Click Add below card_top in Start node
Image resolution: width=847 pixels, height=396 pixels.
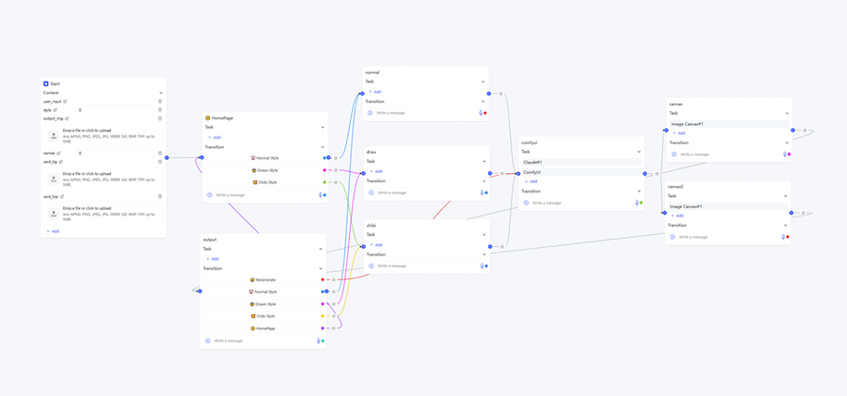tap(54, 231)
